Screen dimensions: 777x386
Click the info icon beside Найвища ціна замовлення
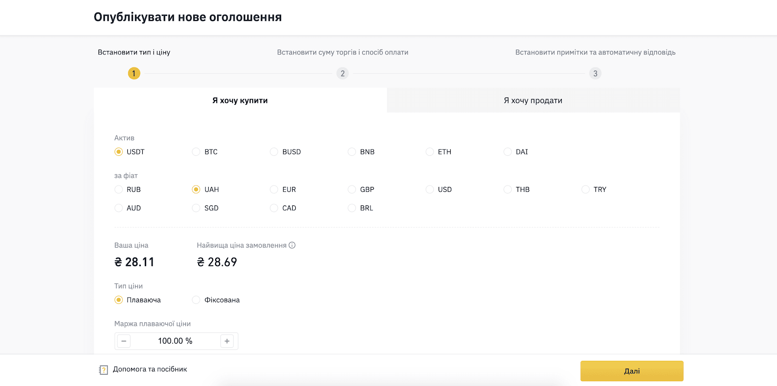[x=292, y=245]
